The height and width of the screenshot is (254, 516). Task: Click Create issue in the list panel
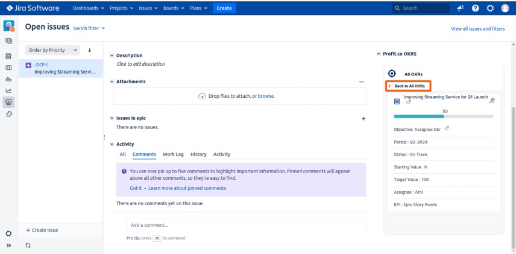[42, 230]
